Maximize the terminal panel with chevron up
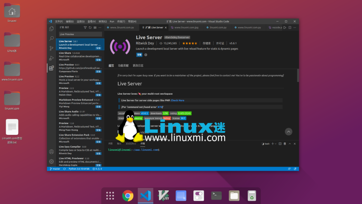Image resolution: width=362 pixels, height=204 pixels. [290, 144]
